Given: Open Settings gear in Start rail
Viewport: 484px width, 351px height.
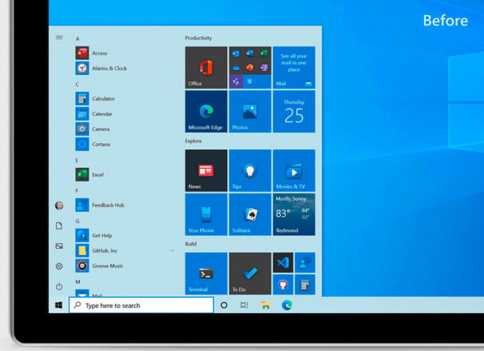Looking at the screenshot, I should [59, 266].
